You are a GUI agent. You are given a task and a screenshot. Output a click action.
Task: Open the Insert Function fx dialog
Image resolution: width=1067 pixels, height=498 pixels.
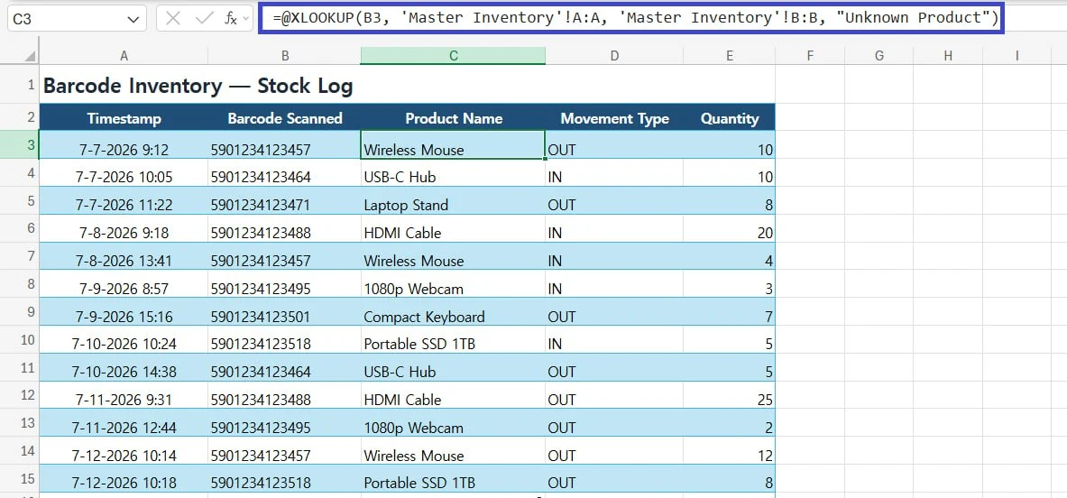[x=232, y=18]
